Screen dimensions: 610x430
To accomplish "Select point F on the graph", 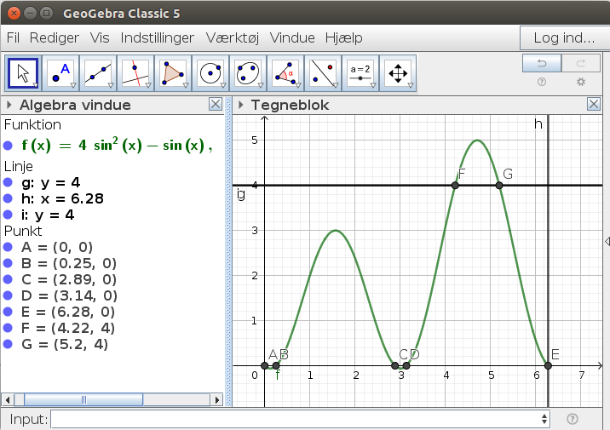I will (455, 186).
